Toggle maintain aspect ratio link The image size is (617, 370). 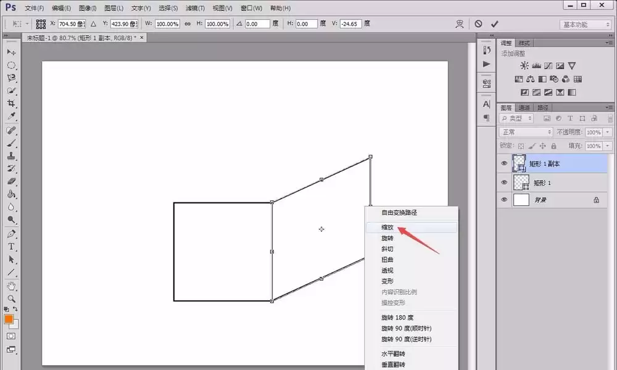(x=188, y=24)
